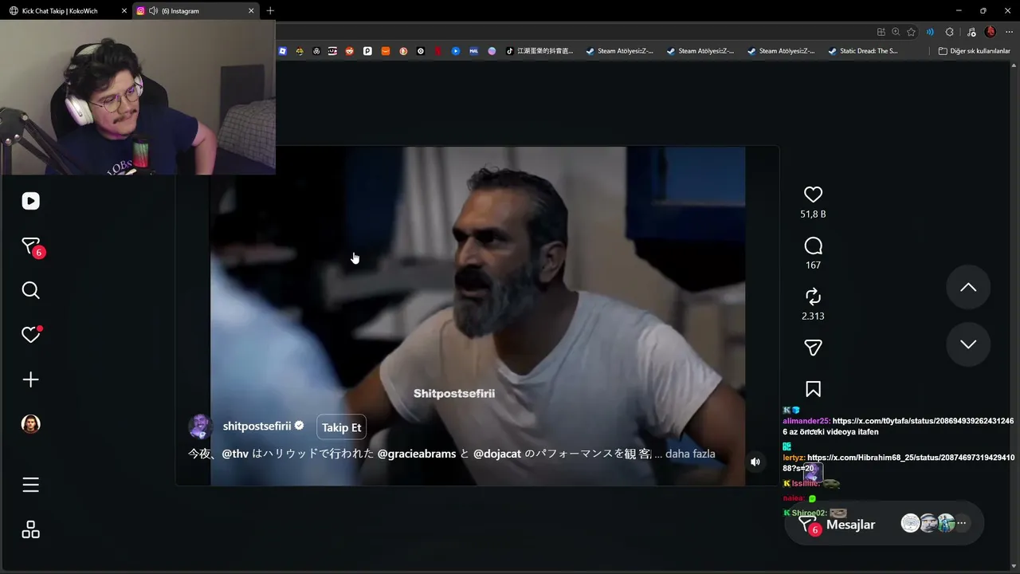Open the Instagram Reels icon in sidebar

tap(30, 201)
